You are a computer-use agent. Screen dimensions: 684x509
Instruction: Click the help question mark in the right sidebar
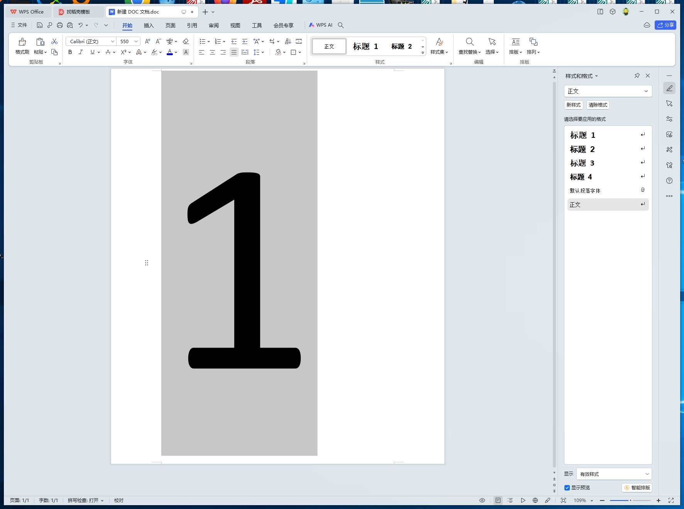669,181
